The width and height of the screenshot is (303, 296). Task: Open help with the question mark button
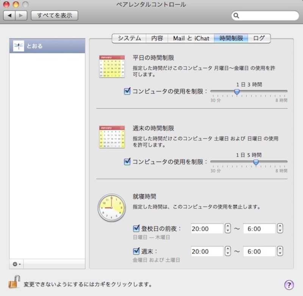[x=289, y=285]
